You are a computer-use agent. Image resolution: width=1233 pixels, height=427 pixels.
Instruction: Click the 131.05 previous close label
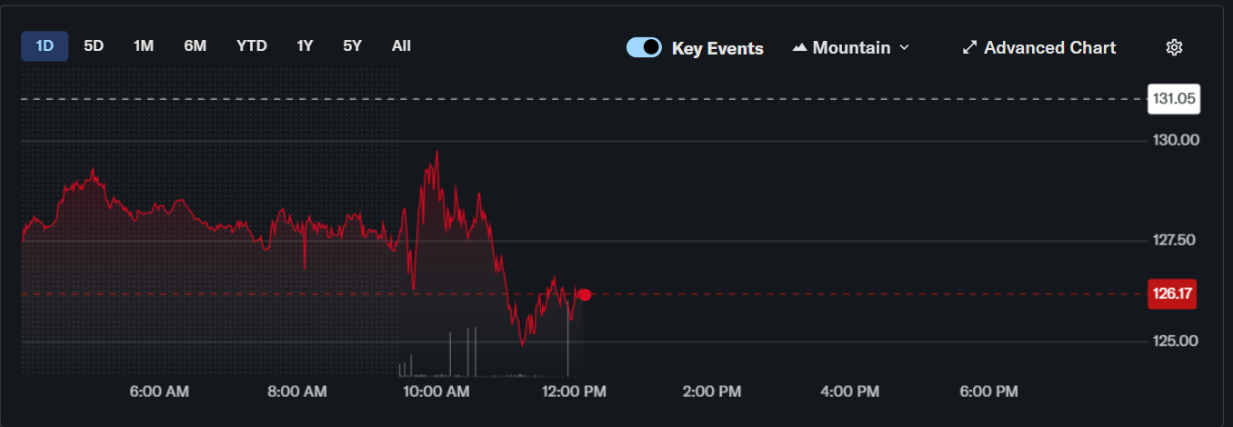click(x=1174, y=99)
